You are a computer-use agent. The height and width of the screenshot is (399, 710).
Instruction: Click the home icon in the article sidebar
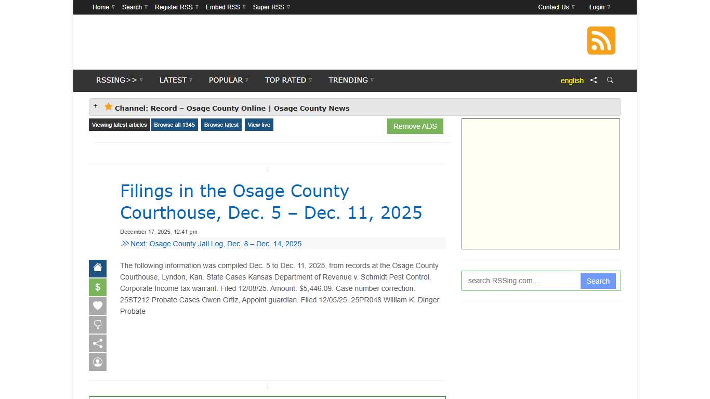(x=97, y=269)
